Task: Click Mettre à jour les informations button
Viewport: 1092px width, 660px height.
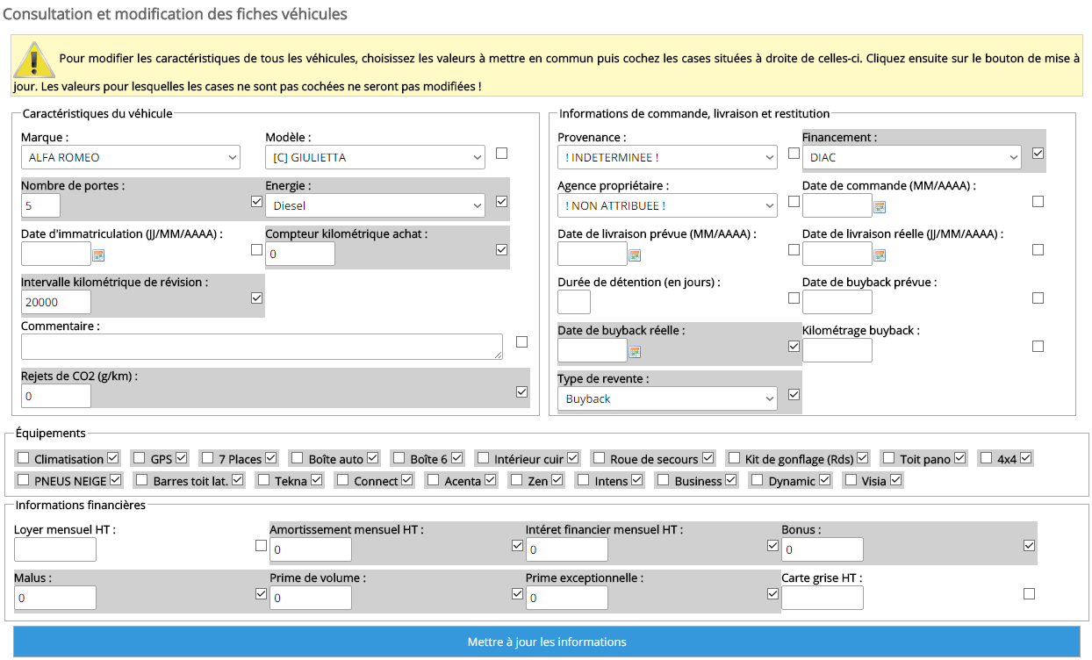Action: pos(546,642)
